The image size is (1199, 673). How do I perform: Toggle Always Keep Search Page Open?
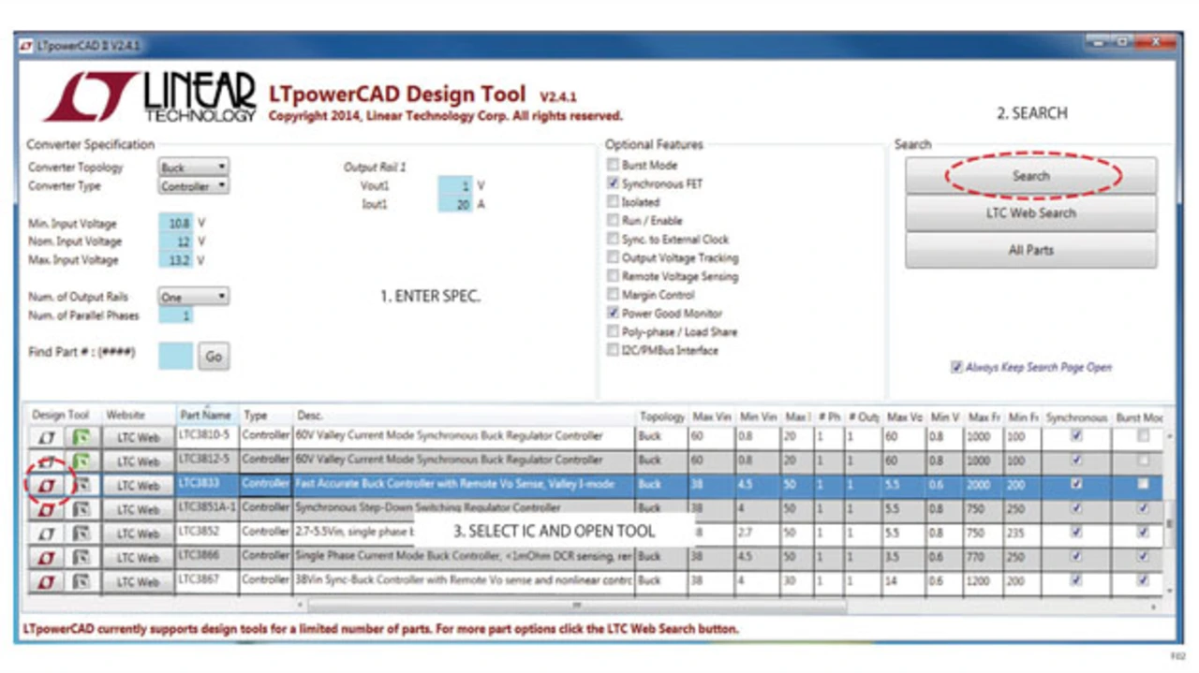point(956,367)
